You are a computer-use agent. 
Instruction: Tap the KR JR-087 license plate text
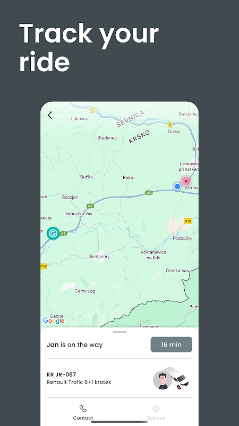click(x=62, y=375)
